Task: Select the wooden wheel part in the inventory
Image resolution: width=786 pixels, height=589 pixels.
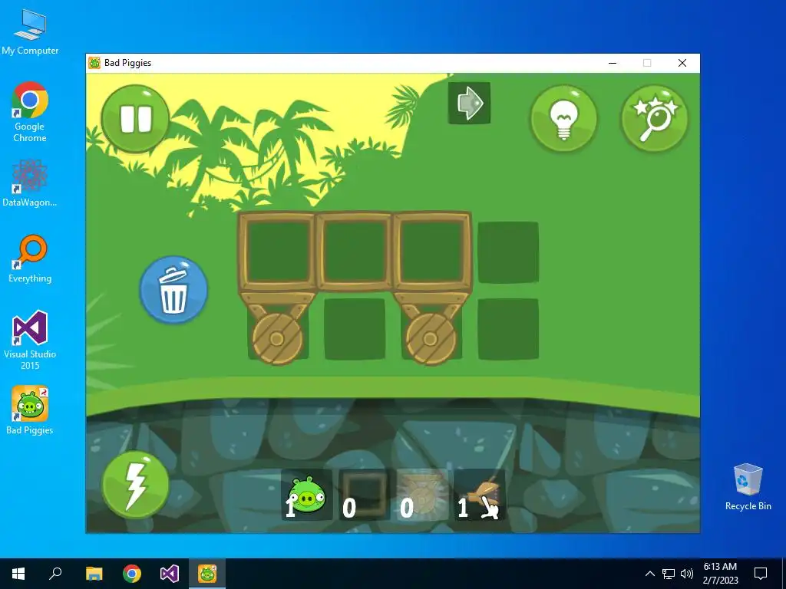Action: click(422, 495)
